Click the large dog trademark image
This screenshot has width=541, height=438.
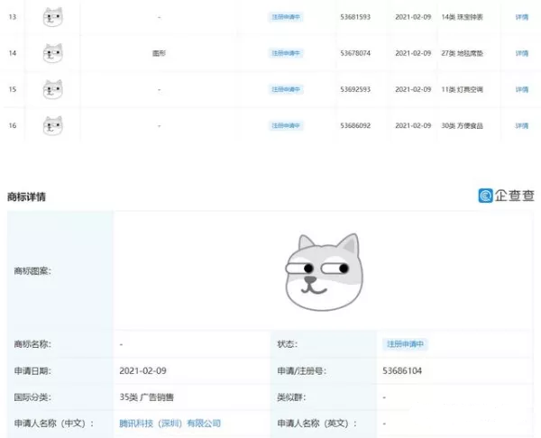pos(324,272)
